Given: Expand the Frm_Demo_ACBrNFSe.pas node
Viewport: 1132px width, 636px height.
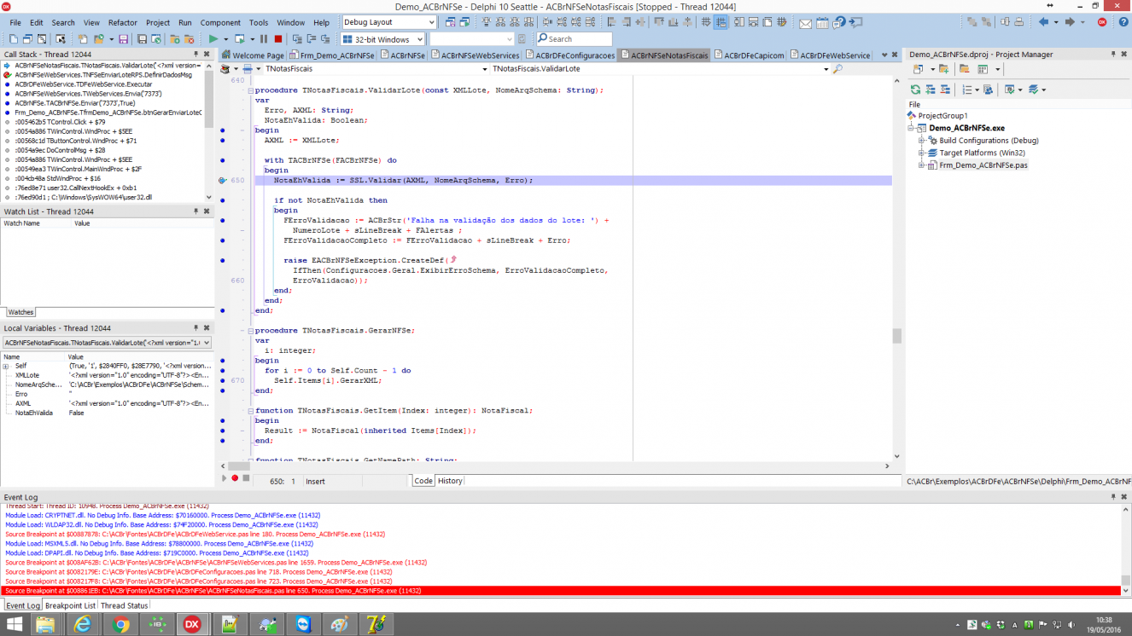Looking at the screenshot, I should 922,165.
